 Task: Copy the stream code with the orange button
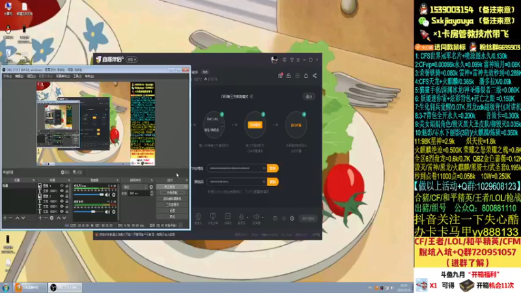tap(273, 182)
